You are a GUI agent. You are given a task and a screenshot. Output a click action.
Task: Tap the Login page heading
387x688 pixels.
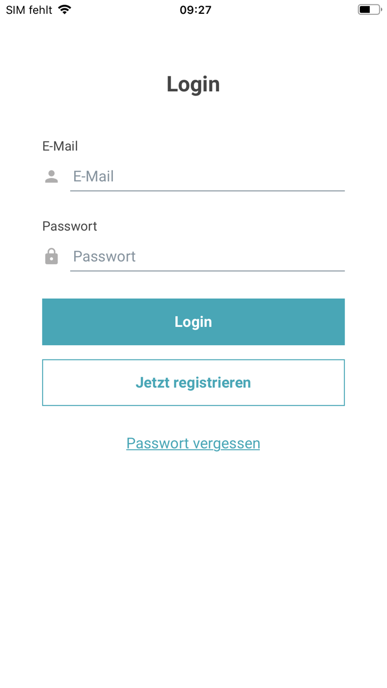tap(193, 84)
